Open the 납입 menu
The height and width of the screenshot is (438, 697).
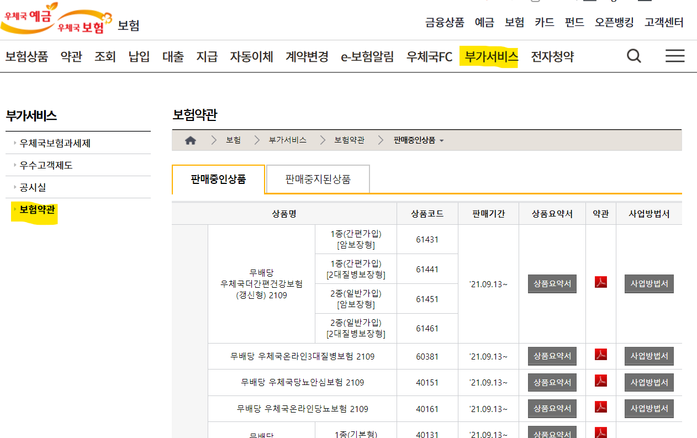[x=139, y=56]
